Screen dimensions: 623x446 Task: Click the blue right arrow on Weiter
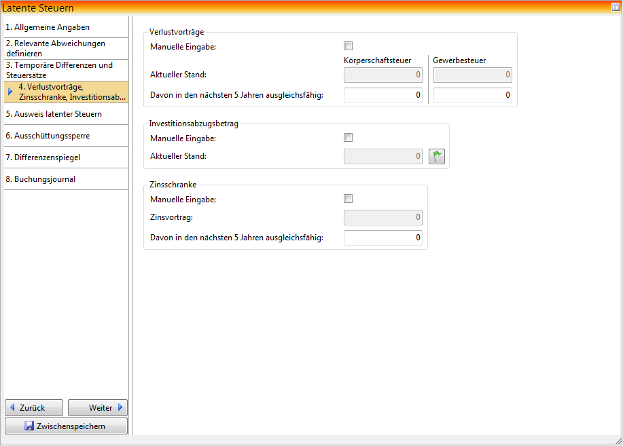coord(120,408)
